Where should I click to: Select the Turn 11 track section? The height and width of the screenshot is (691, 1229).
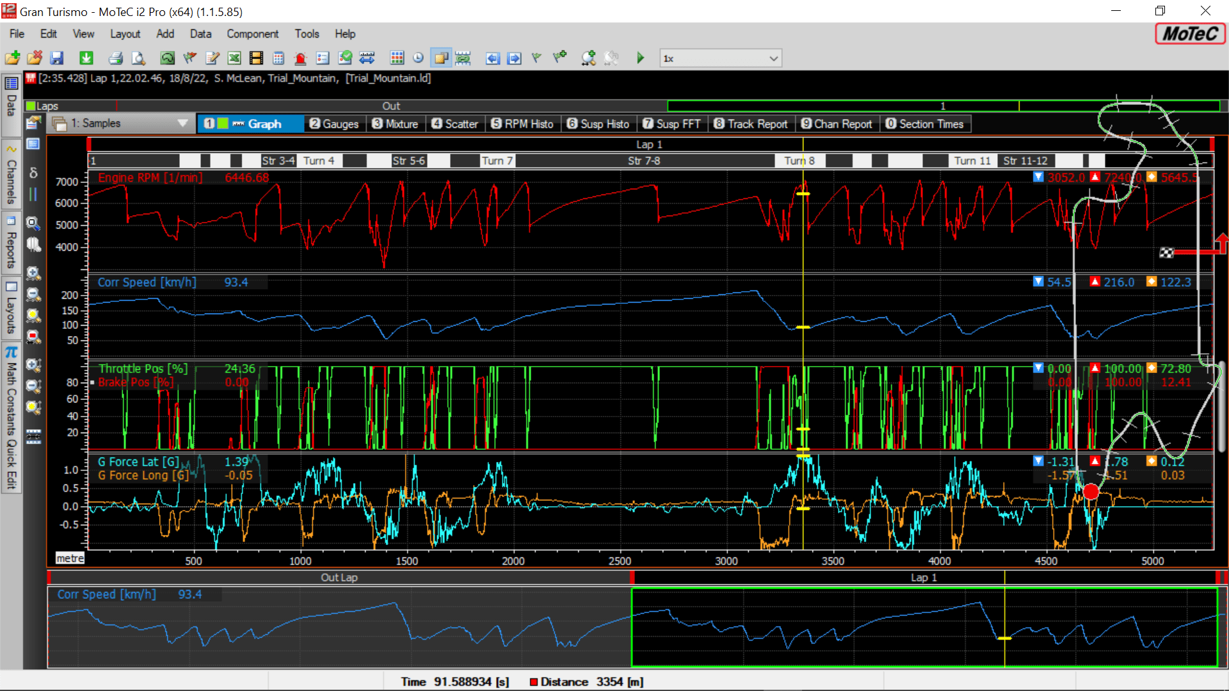tap(972, 161)
